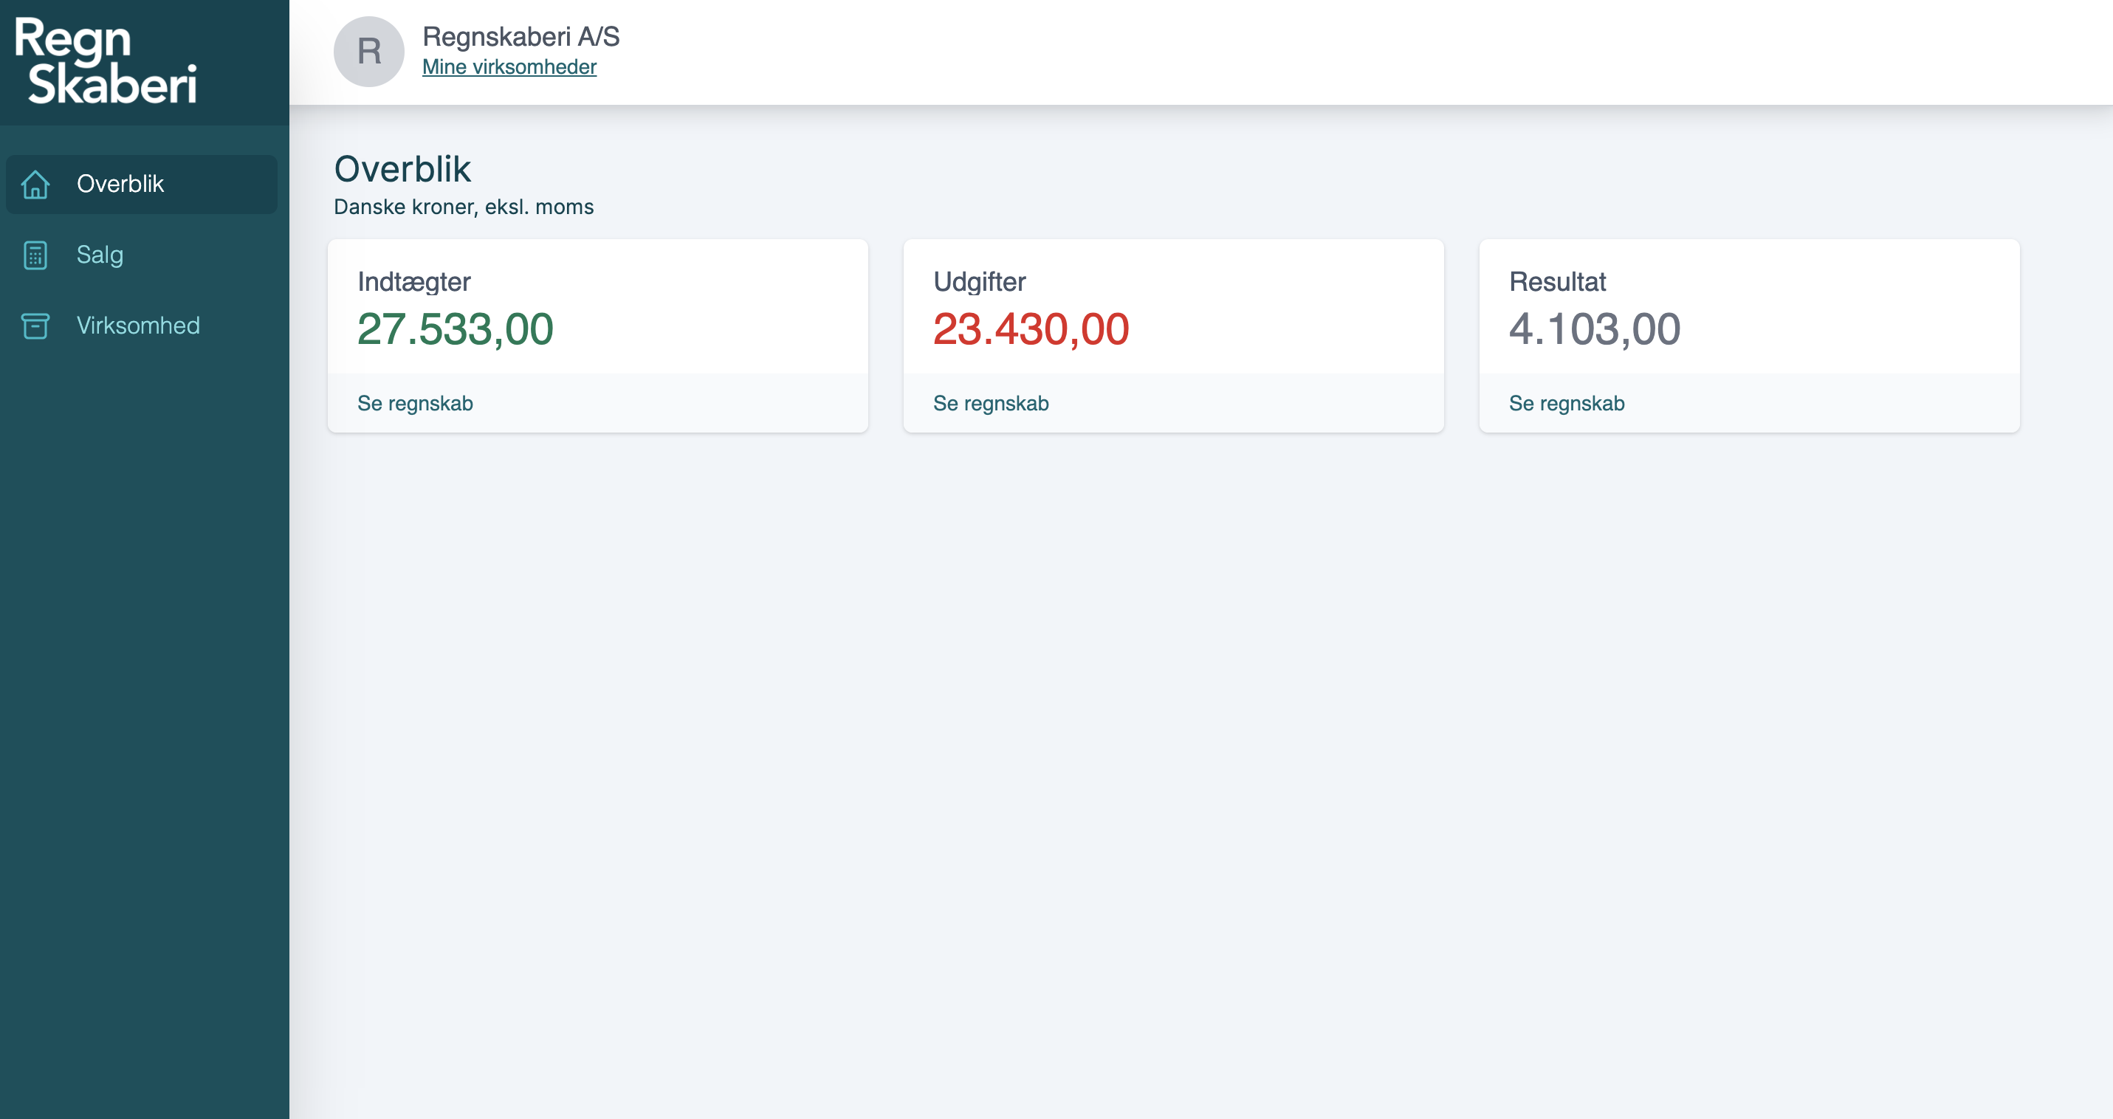Select the Resultat amount 4.103,00
The image size is (2113, 1119).
(1595, 329)
